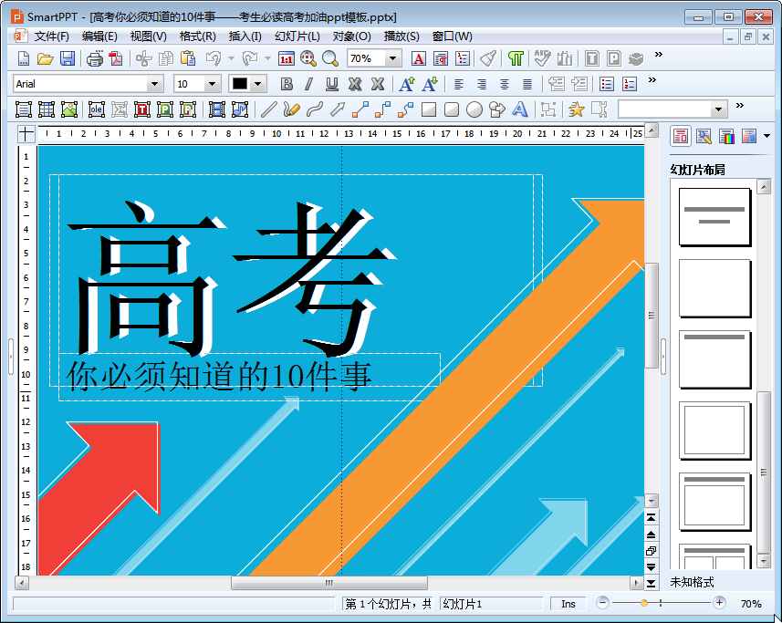Select the red font color icon
Image resolution: width=782 pixels, height=623 pixels.
(418, 58)
